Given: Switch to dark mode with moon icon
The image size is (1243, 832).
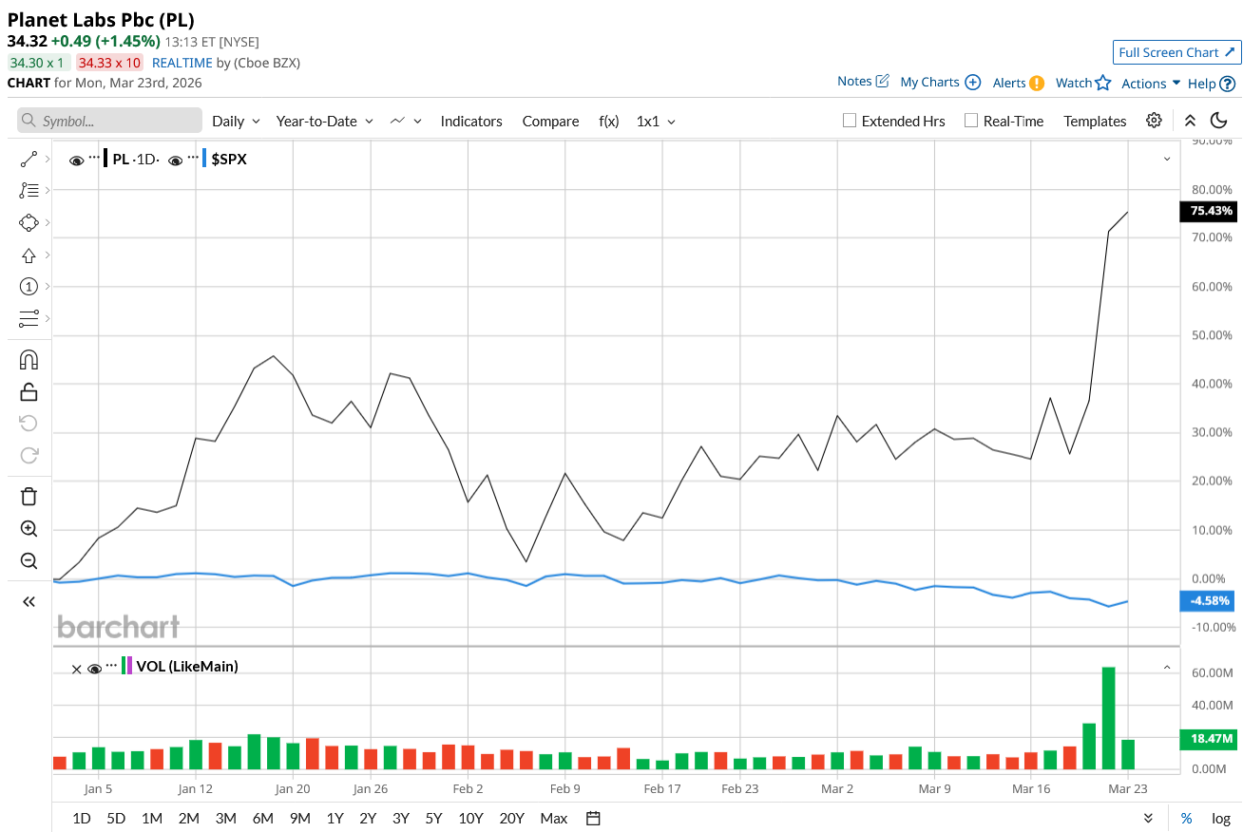Looking at the screenshot, I should [1219, 120].
